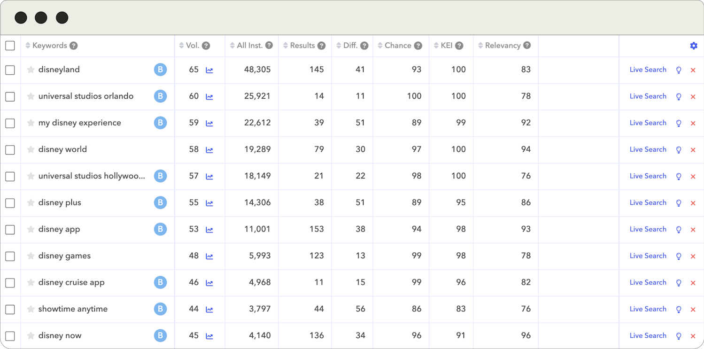Toggle the select-all checkbox in the header
The image size is (704, 349).
click(10, 46)
